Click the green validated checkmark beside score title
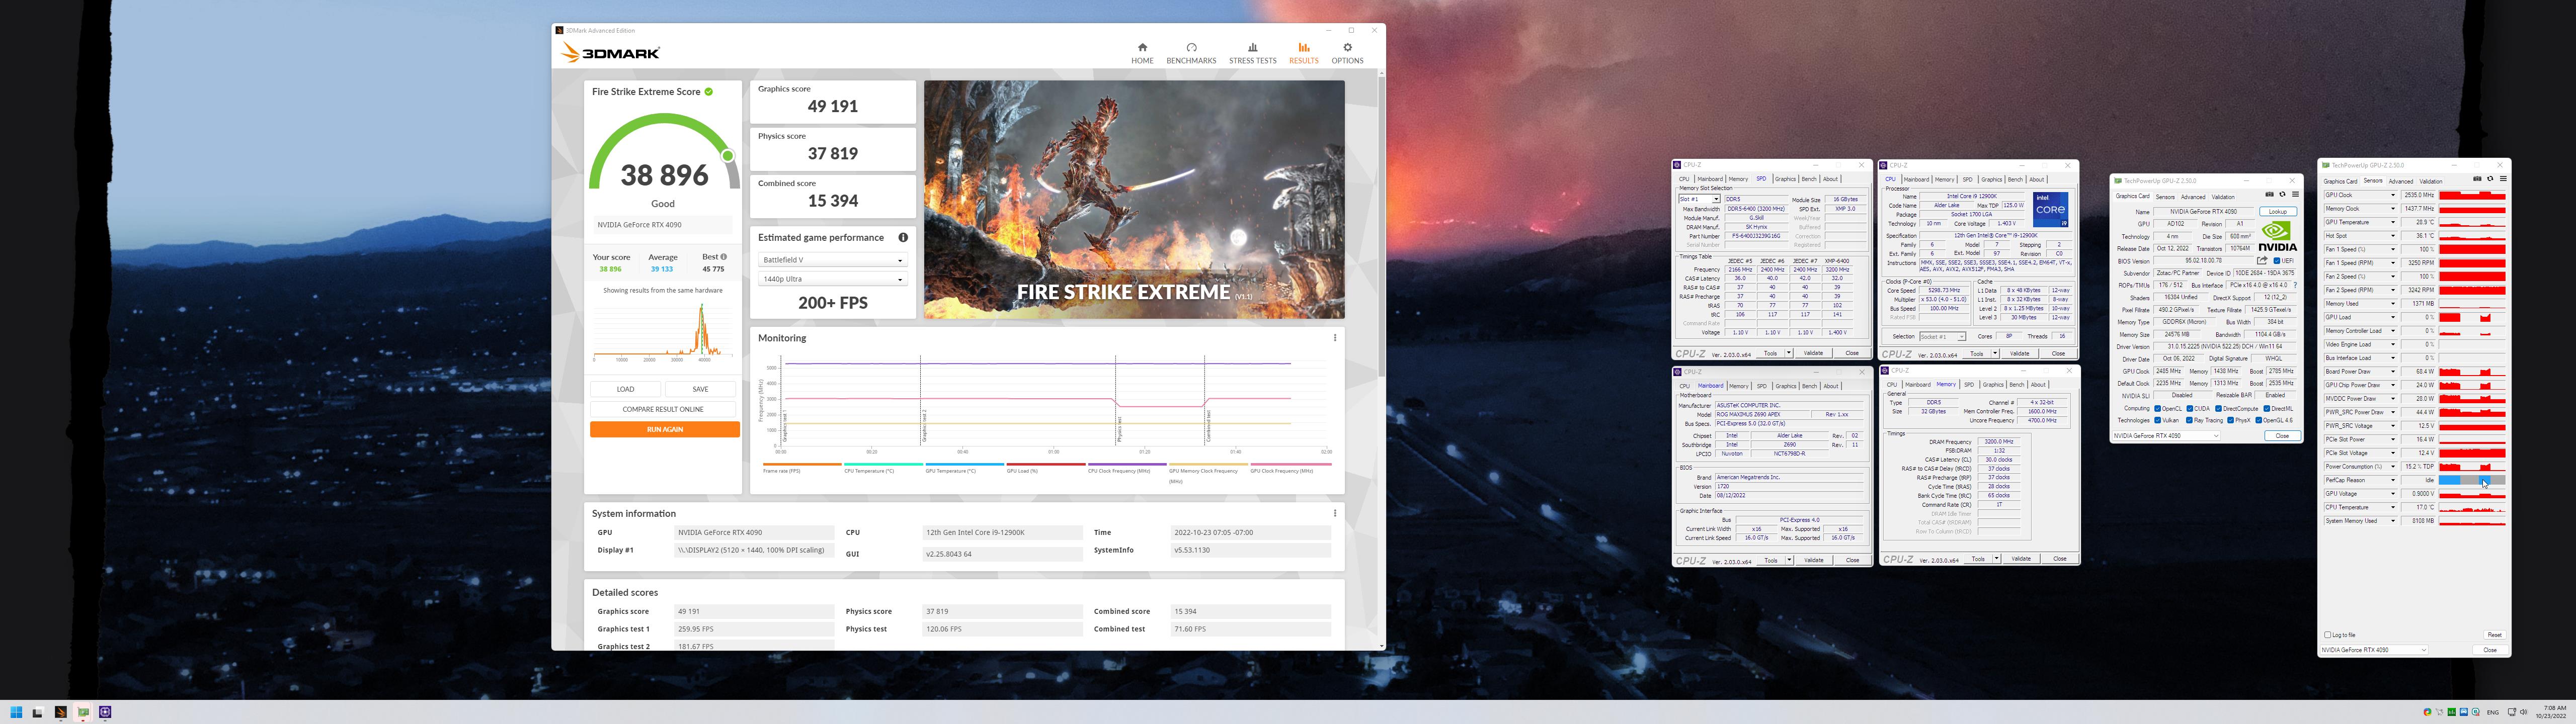 tap(709, 91)
